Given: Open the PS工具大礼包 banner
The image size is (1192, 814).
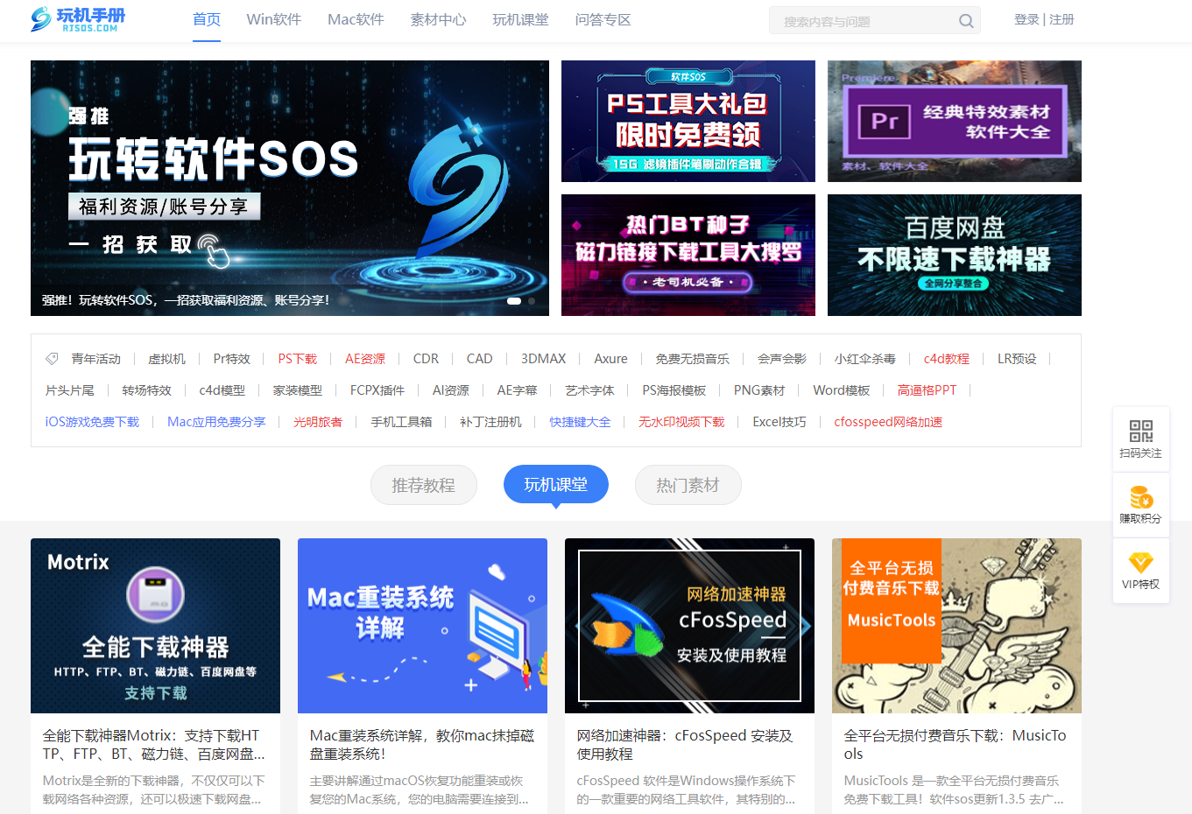Looking at the screenshot, I should pos(688,121).
